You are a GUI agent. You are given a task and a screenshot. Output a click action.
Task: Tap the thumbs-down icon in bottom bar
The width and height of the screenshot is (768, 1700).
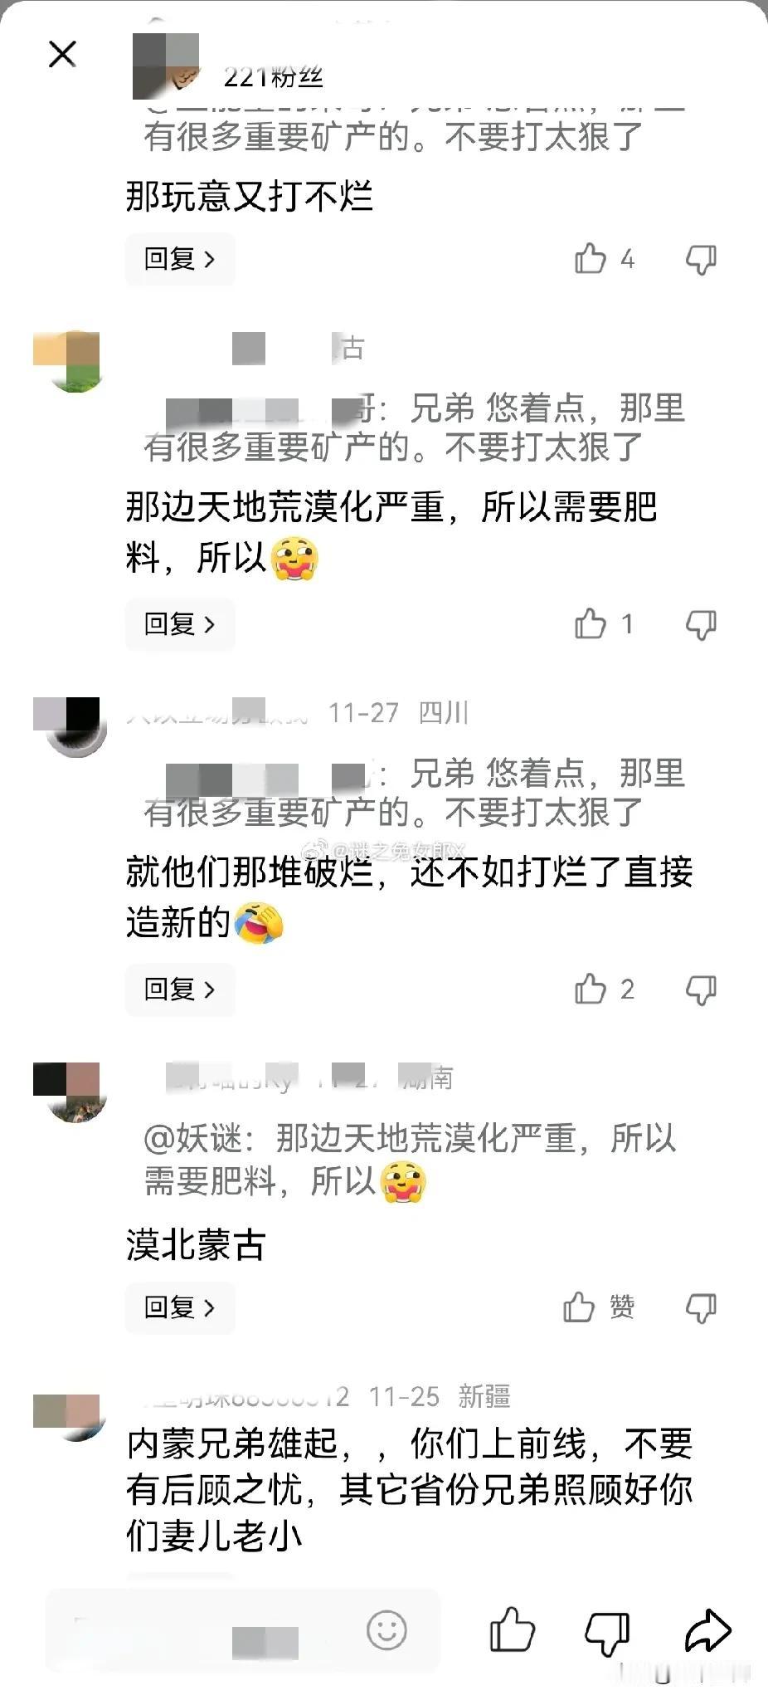pyautogui.click(x=607, y=1633)
